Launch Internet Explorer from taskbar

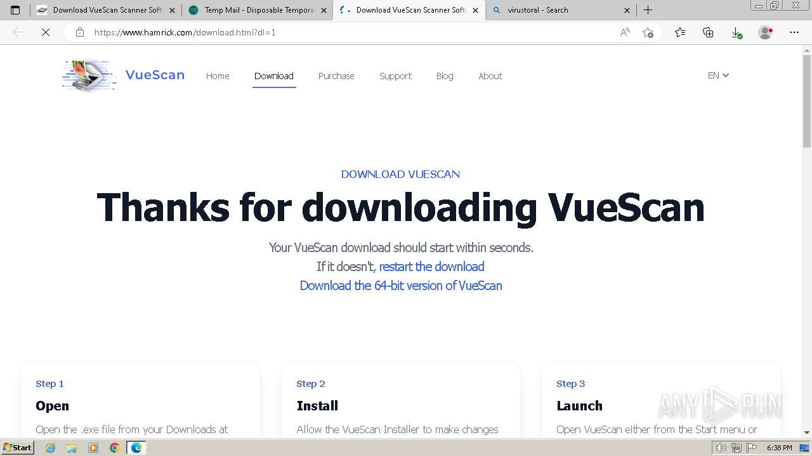click(x=50, y=448)
